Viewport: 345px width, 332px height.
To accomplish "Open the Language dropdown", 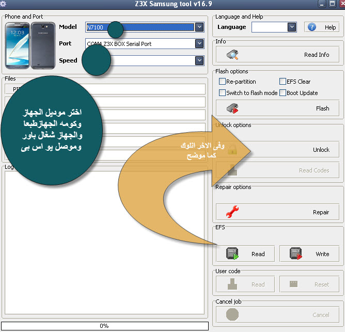I will tap(292, 27).
